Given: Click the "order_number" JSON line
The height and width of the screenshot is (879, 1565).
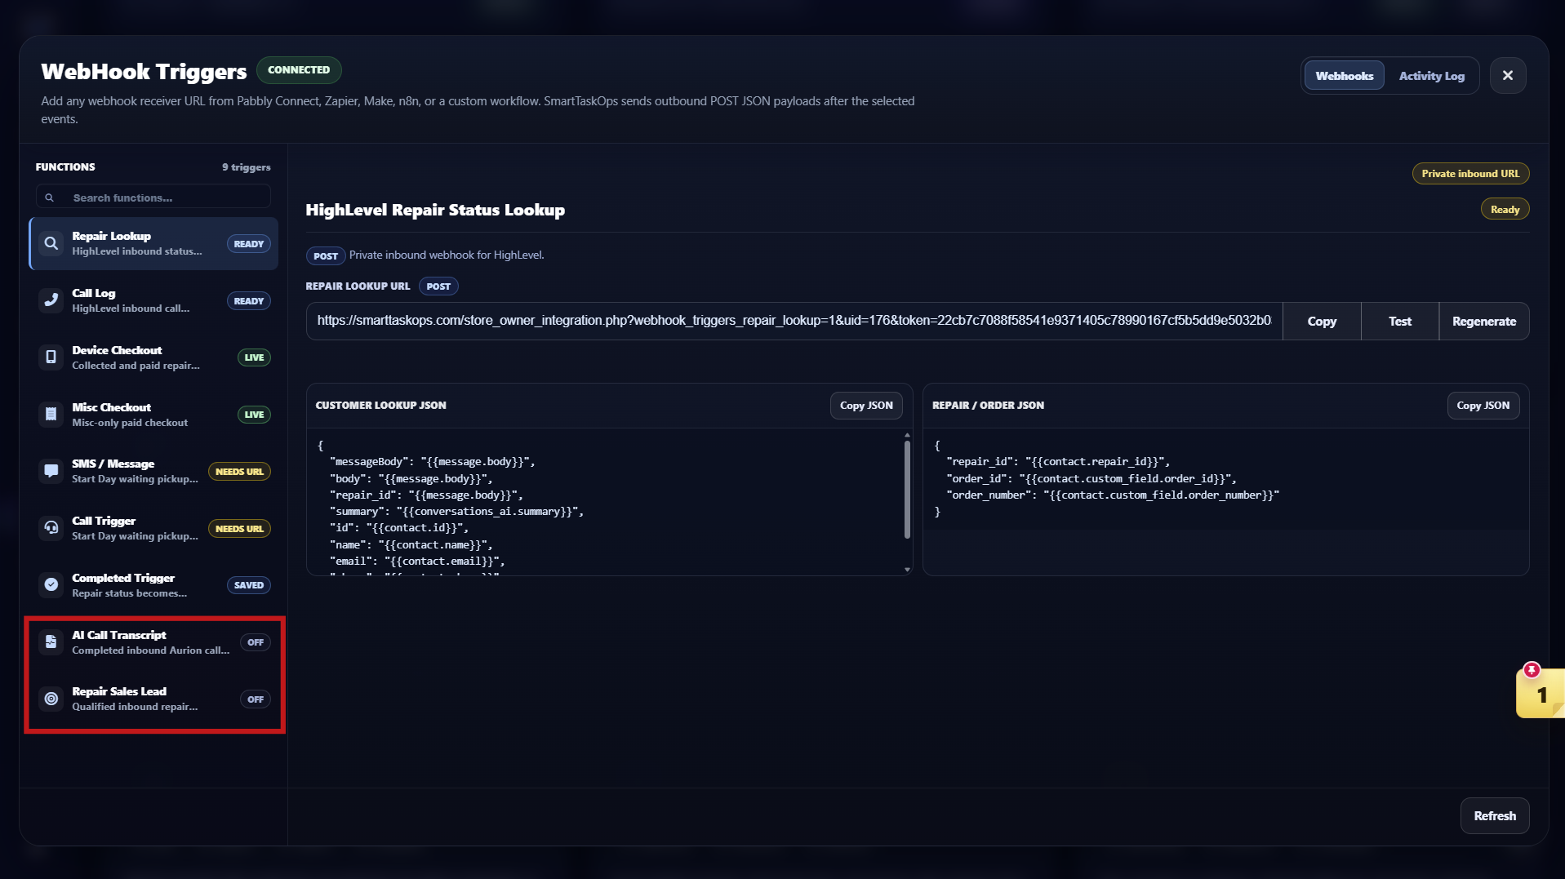Looking at the screenshot, I should coord(1113,495).
